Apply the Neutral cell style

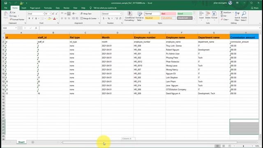(x=152, y=18)
